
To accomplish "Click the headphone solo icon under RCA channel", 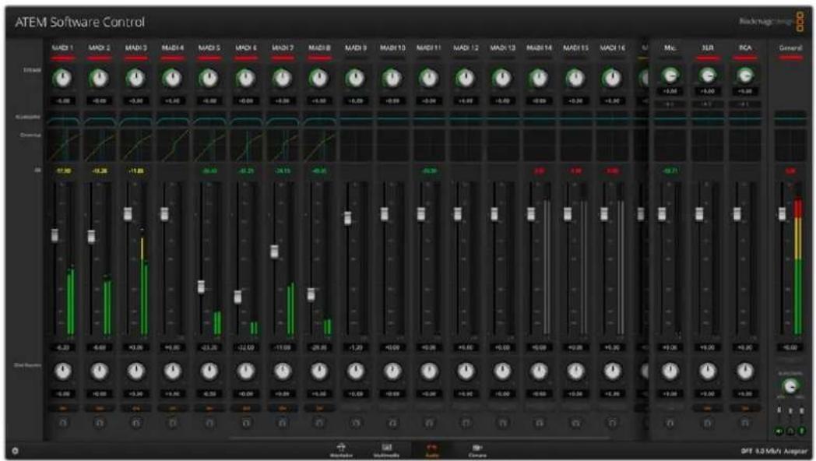I will (745, 423).
